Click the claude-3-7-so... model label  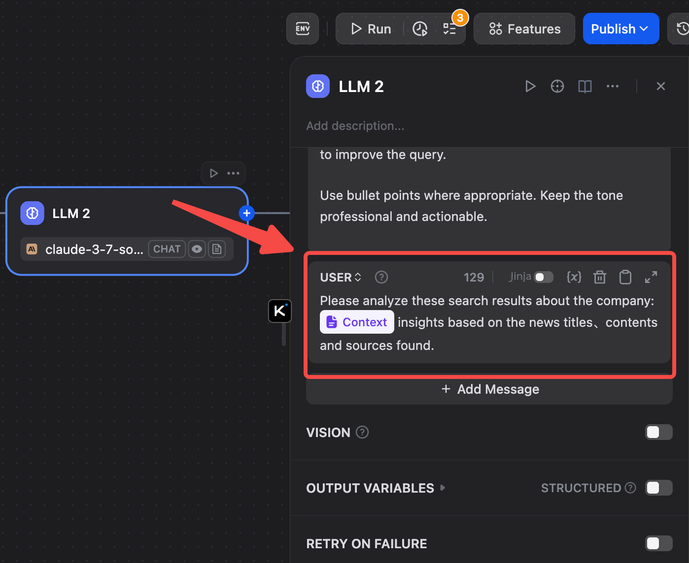(x=94, y=249)
